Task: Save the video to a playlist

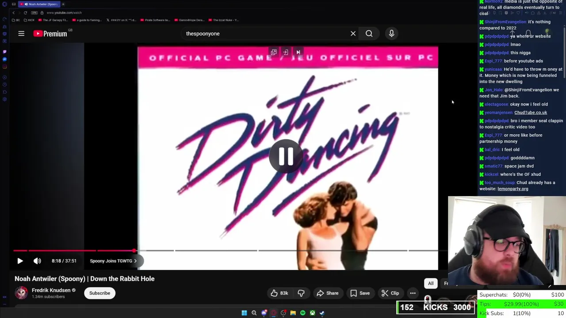Action: coord(359,293)
